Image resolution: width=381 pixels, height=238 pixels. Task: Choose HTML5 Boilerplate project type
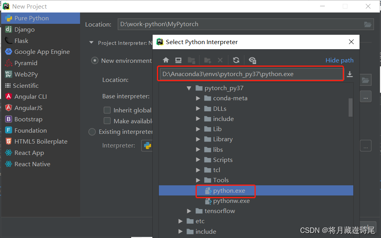tap(41, 141)
